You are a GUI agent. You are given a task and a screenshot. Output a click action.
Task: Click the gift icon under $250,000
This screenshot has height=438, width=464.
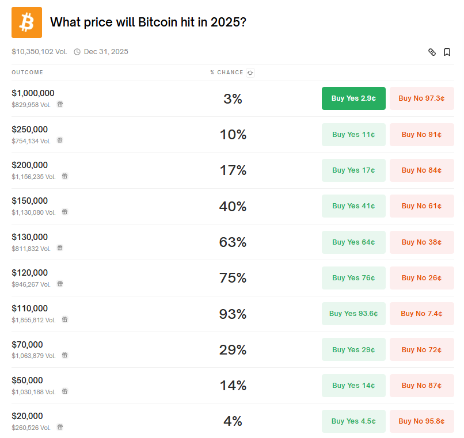tap(60, 140)
